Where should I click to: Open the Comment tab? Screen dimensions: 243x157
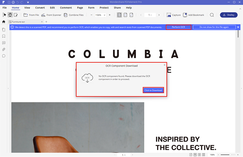[x=66, y=8]
